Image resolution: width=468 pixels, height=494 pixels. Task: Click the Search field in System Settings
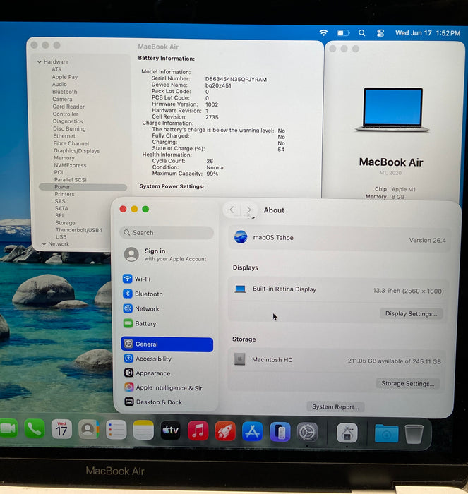(x=167, y=232)
